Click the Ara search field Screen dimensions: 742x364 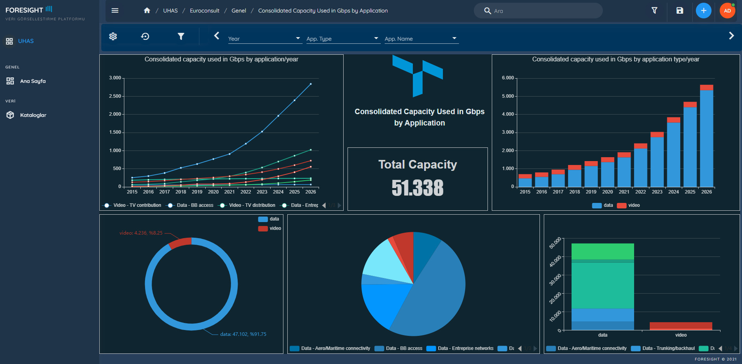coord(543,11)
